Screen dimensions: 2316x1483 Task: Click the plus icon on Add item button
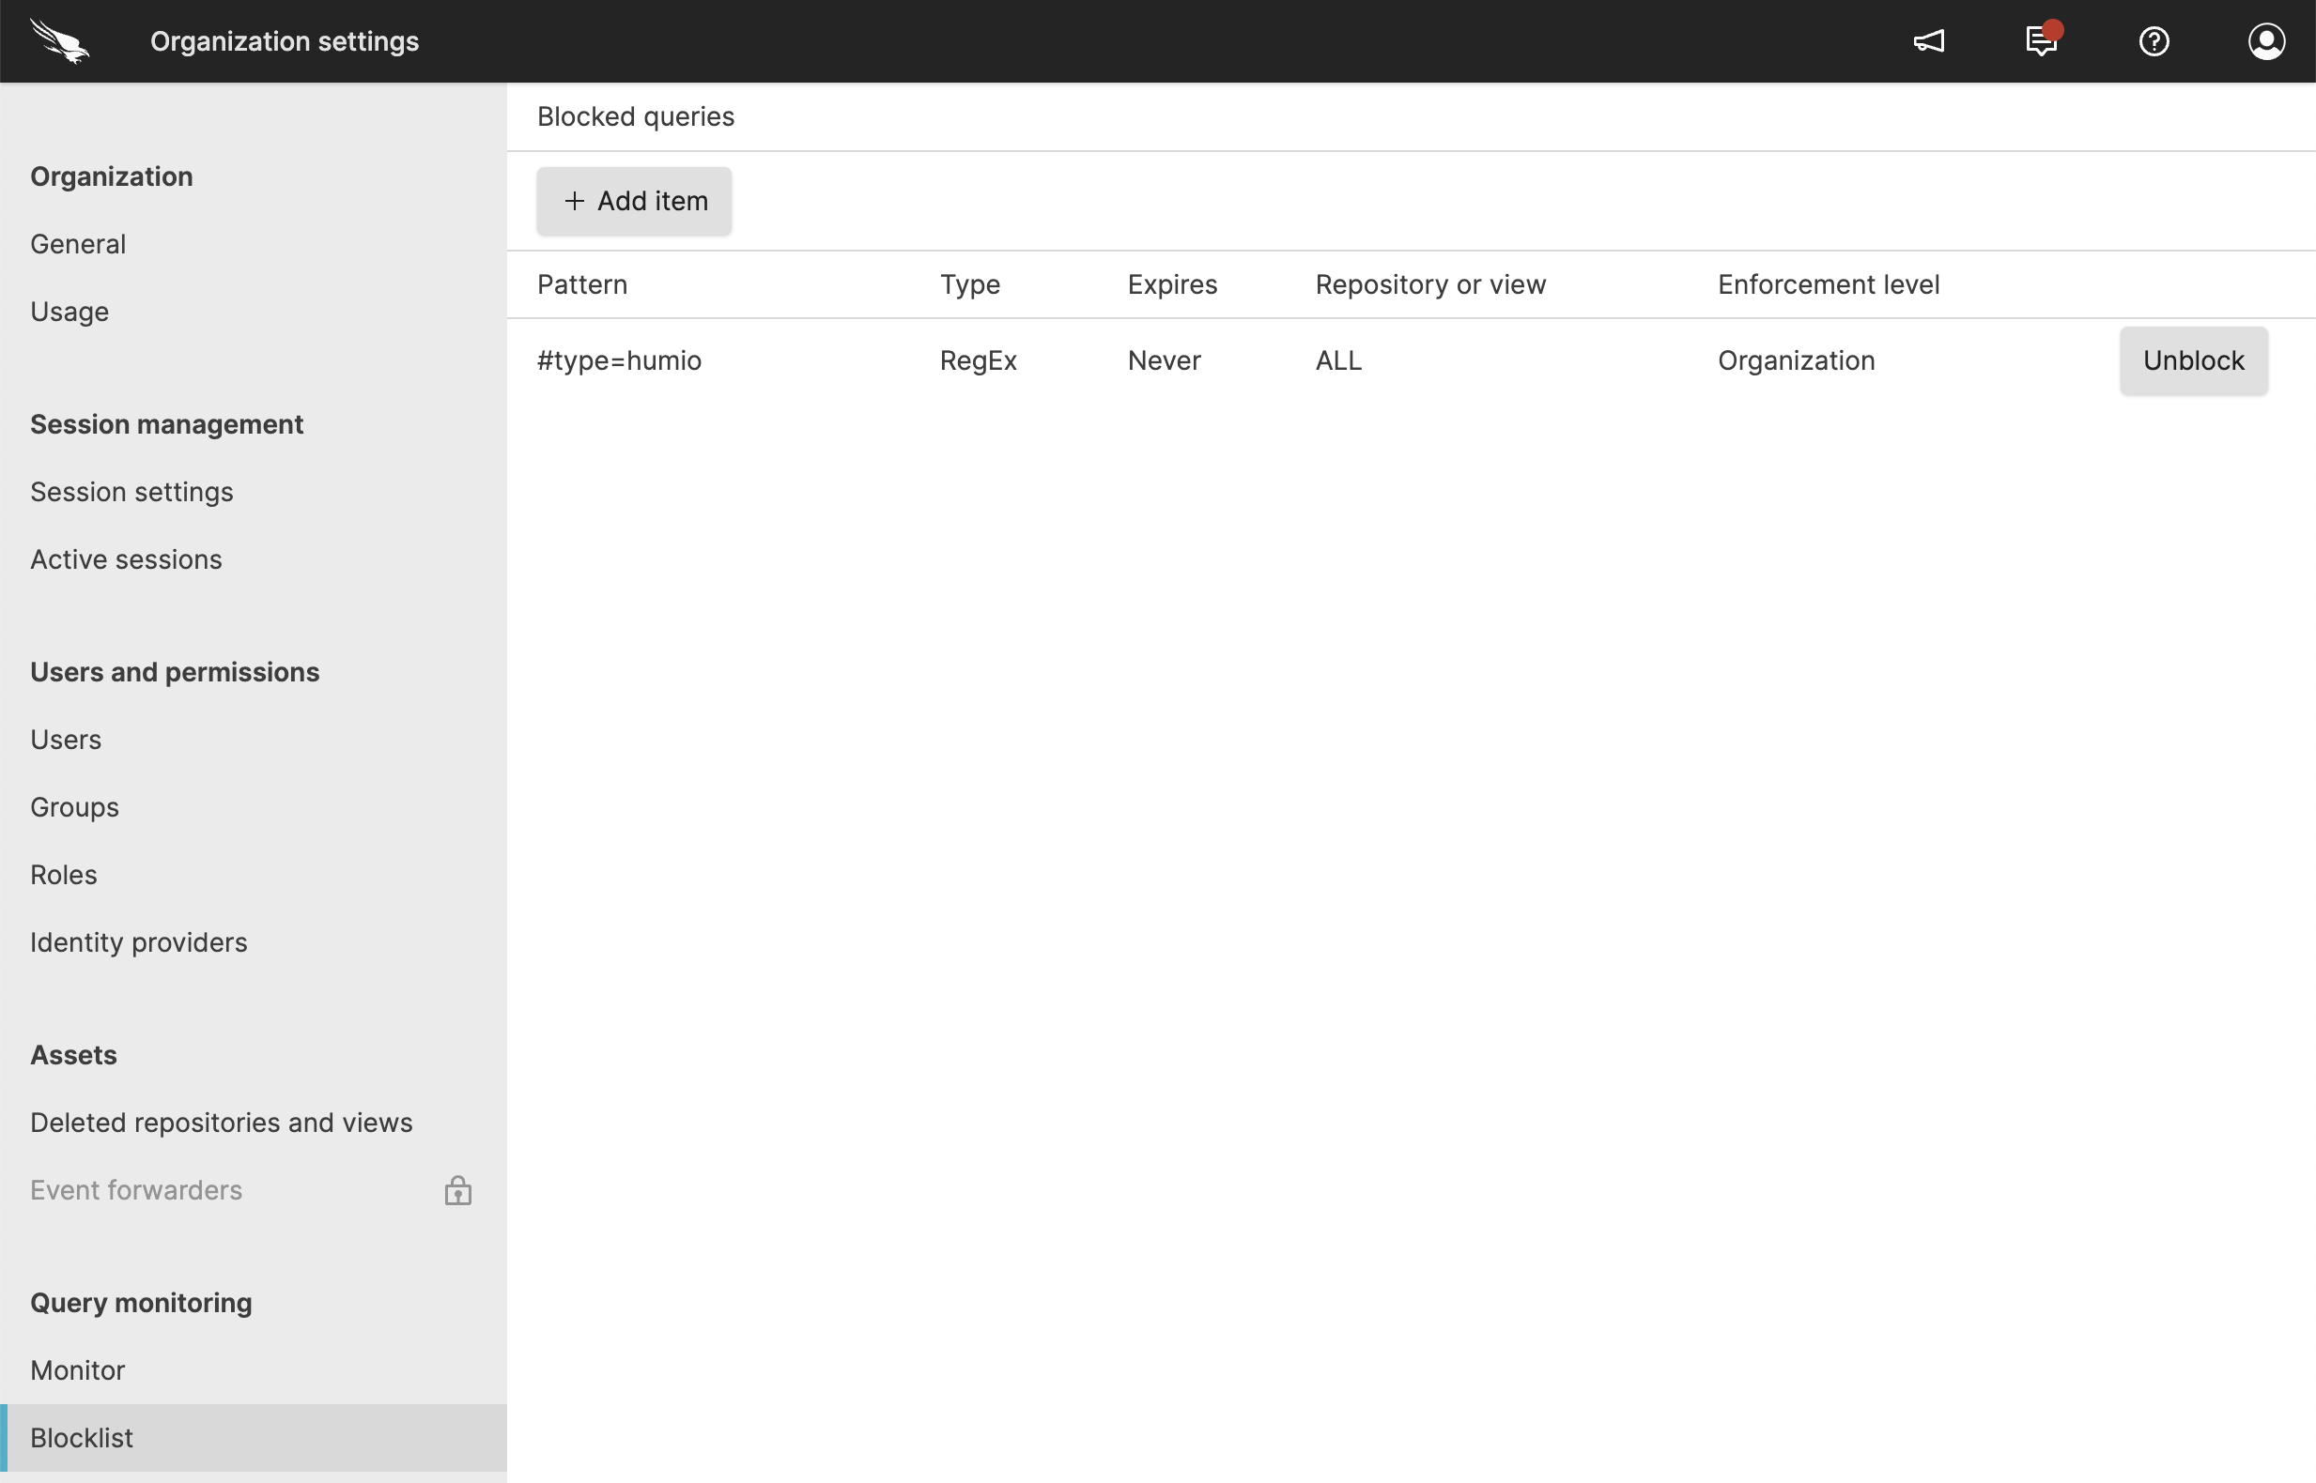tap(574, 201)
